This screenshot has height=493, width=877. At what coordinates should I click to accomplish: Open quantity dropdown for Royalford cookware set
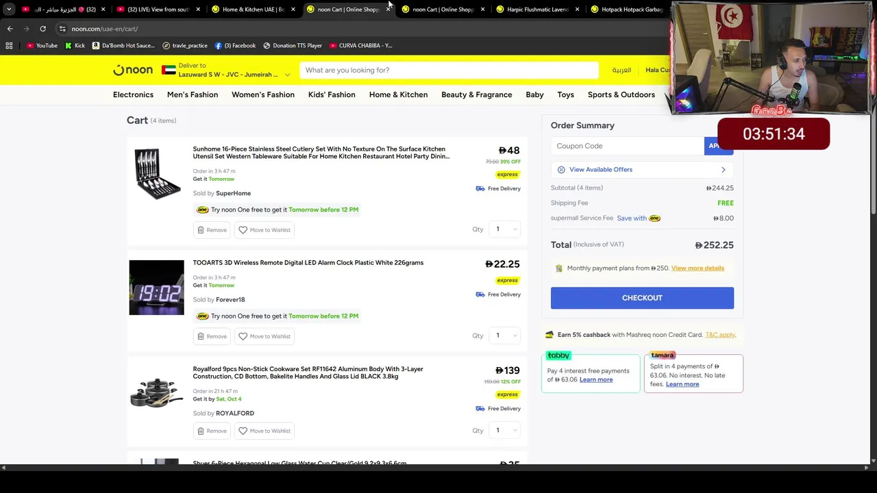[x=505, y=431]
